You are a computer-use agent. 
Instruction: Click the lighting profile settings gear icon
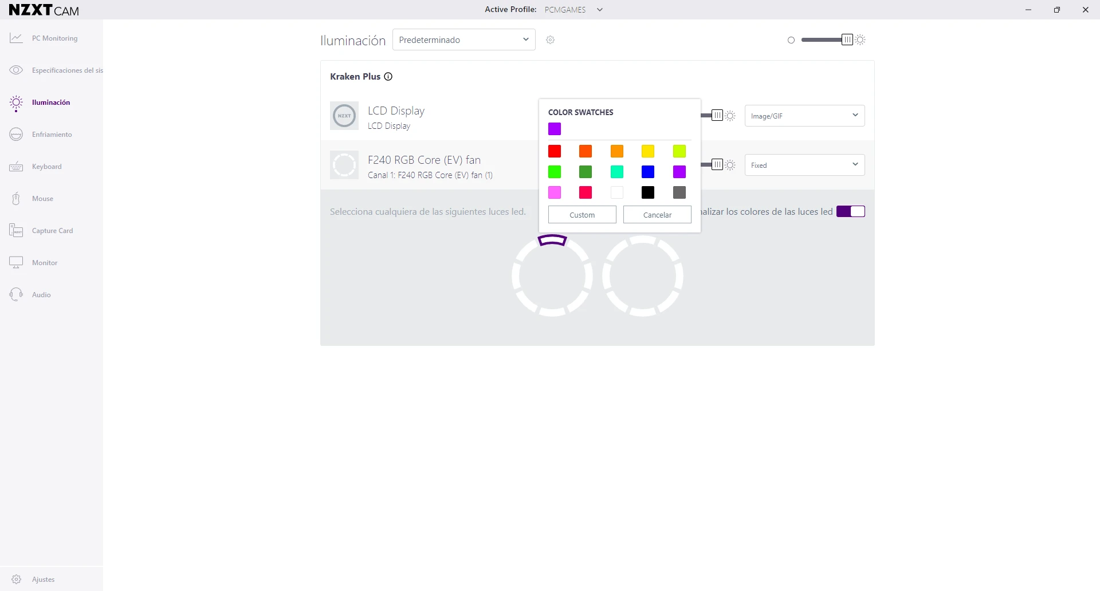click(x=551, y=40)
